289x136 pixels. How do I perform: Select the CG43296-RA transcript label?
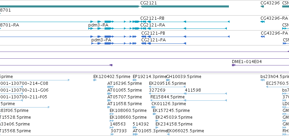click(x=274, y=18)
